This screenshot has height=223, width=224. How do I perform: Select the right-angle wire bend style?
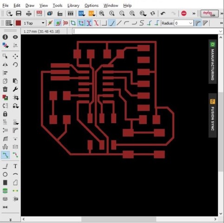click(104, 23)
